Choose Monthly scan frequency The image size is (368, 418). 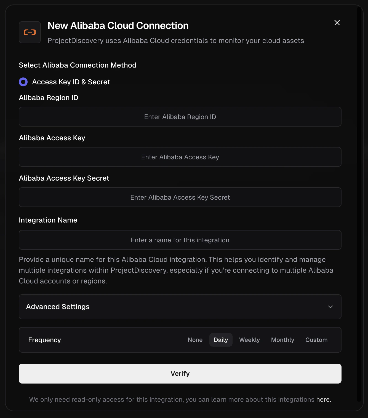coord(282,340)
